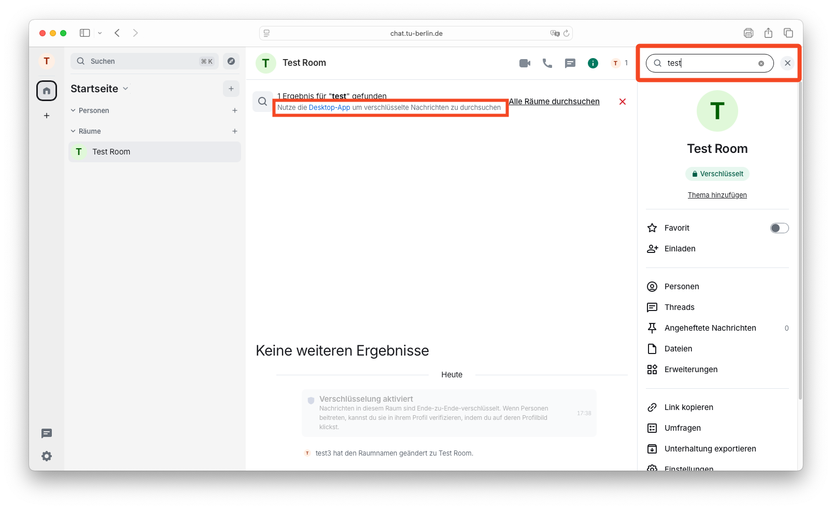Click the Desktop-App link
Viewport: 832px width, 509px height.
point(329,108)
